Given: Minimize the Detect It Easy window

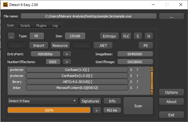Looking at the screenshot, I should [153, 5].
